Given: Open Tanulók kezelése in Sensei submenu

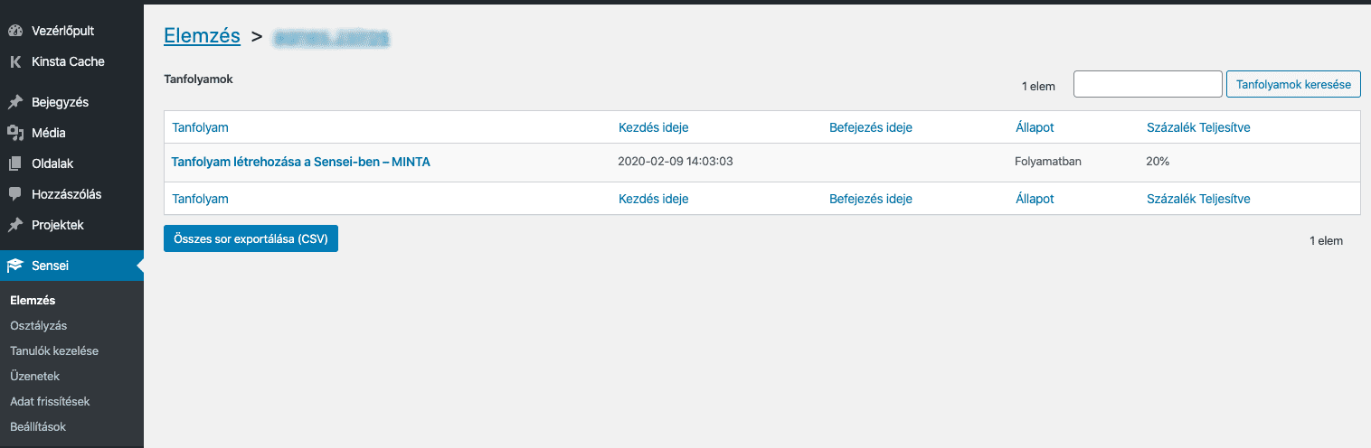Looking at the screenshot, I should point(54,350).
